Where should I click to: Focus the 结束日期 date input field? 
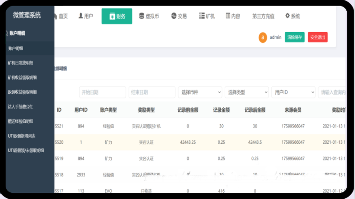tap(152, 92)
